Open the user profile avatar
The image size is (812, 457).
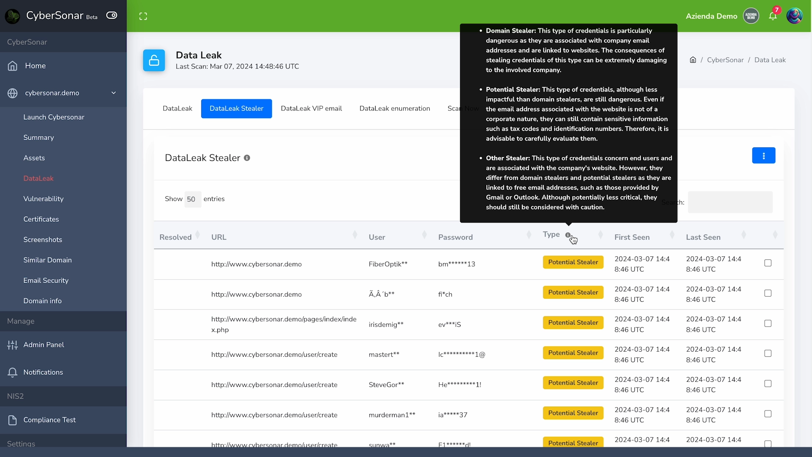[x=794, y=16]
